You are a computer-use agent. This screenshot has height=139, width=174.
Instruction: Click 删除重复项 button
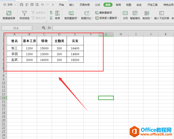(103, 12)
